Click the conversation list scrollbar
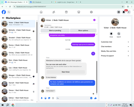 click(x=37, y=48)
